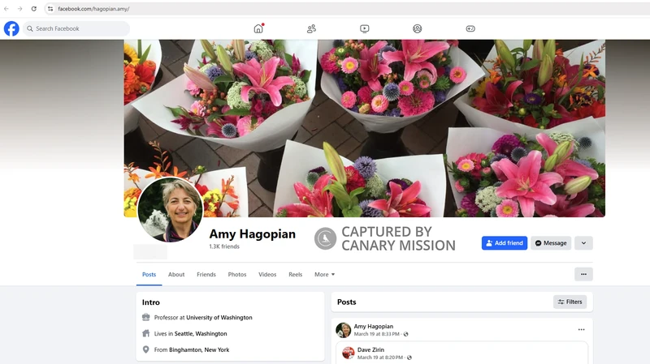Viewport: 650px width, 364px height.
Task: Switch to the Reels tab
Action: tap(295, 274)
